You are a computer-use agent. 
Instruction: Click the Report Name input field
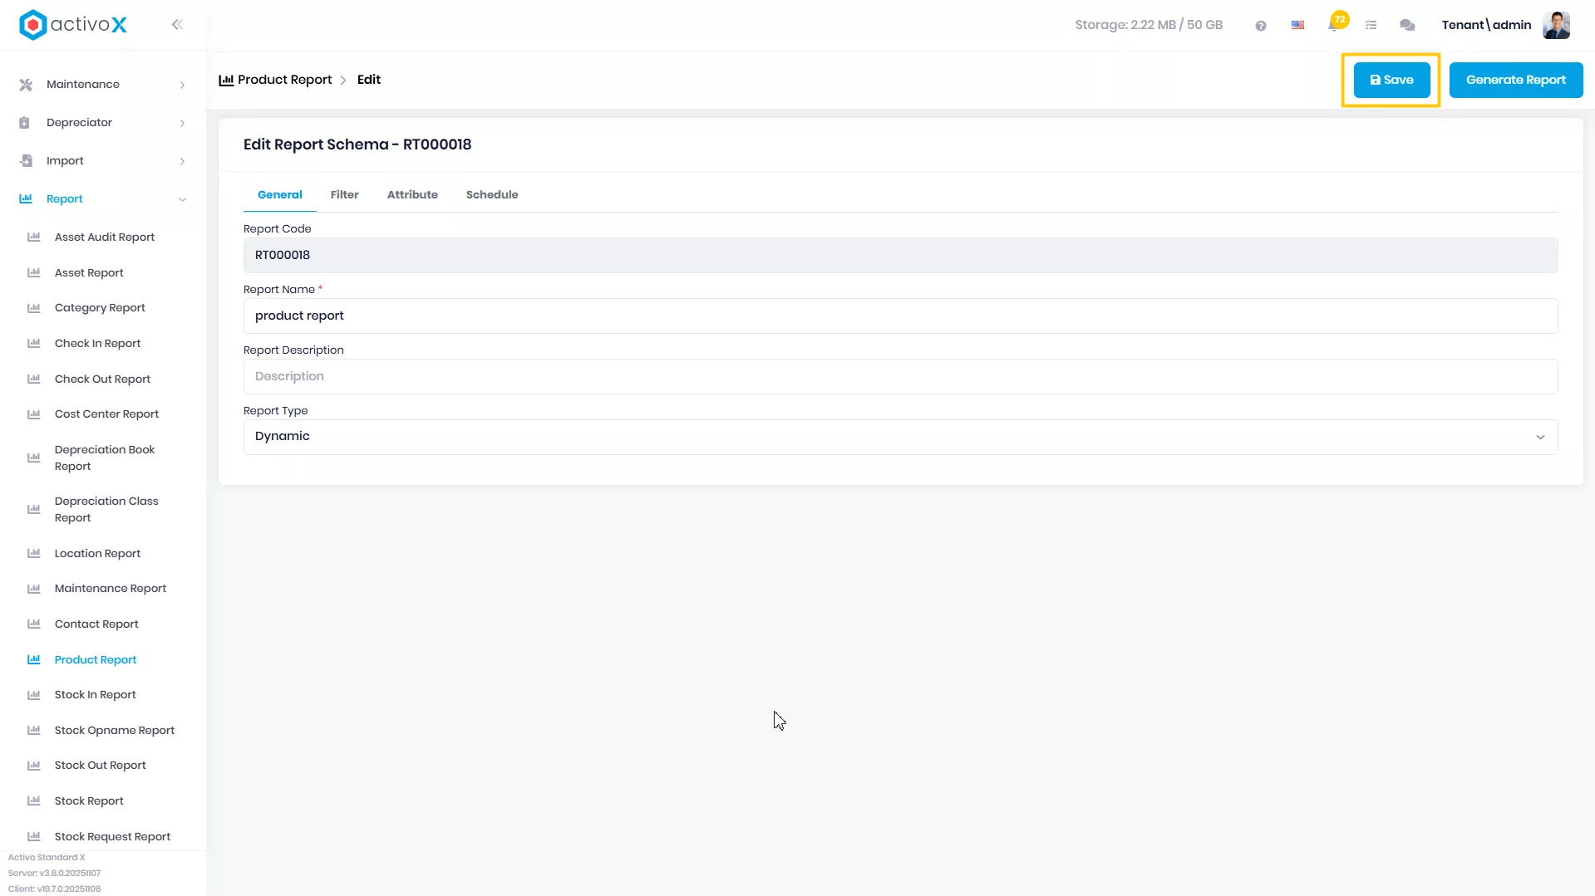(900, 316)
